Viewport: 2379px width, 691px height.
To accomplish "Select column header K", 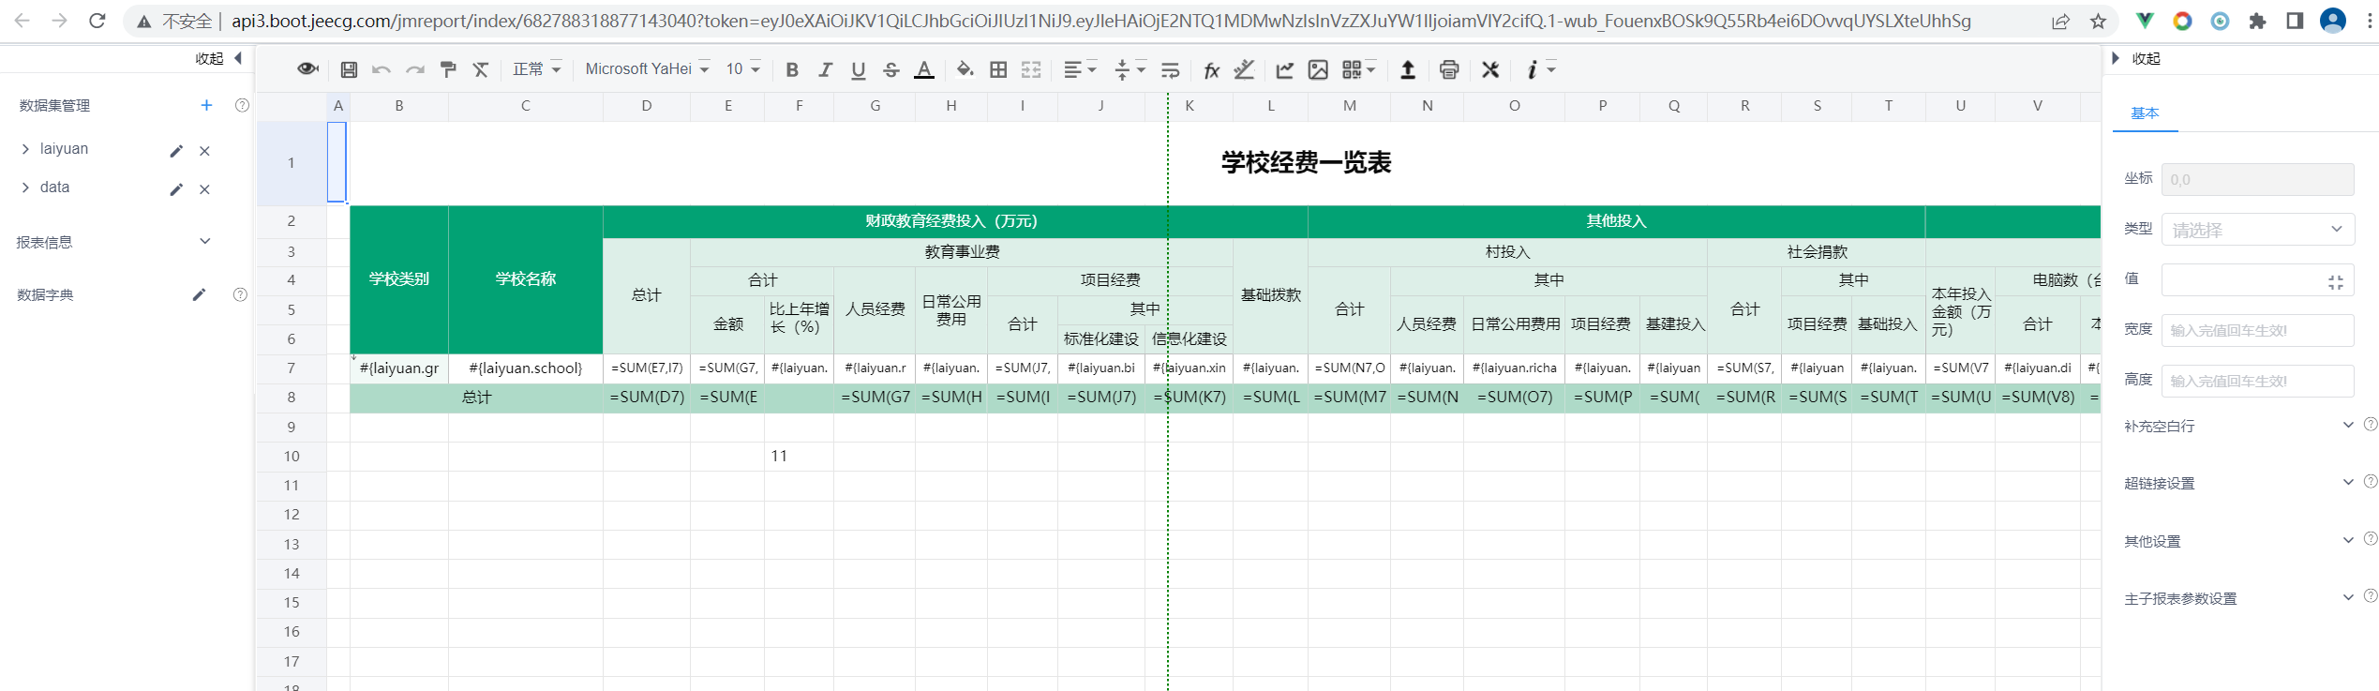I will coord(1189,106).
